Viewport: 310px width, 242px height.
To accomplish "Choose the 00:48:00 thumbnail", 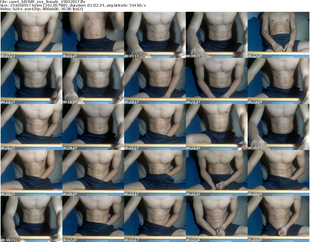I will pyautogui.click(x=279, y=173).
